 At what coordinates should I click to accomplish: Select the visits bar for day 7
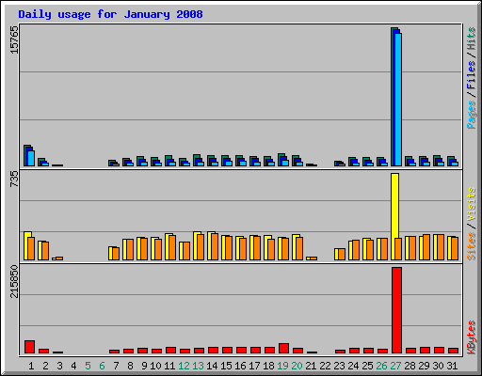(x=111, y=253)
